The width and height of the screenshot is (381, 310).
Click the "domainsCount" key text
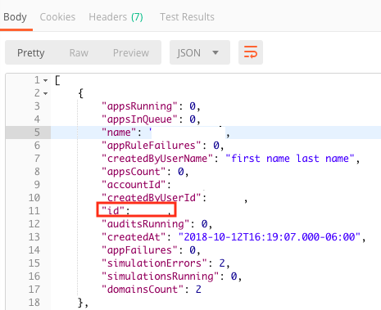(143, 290)
